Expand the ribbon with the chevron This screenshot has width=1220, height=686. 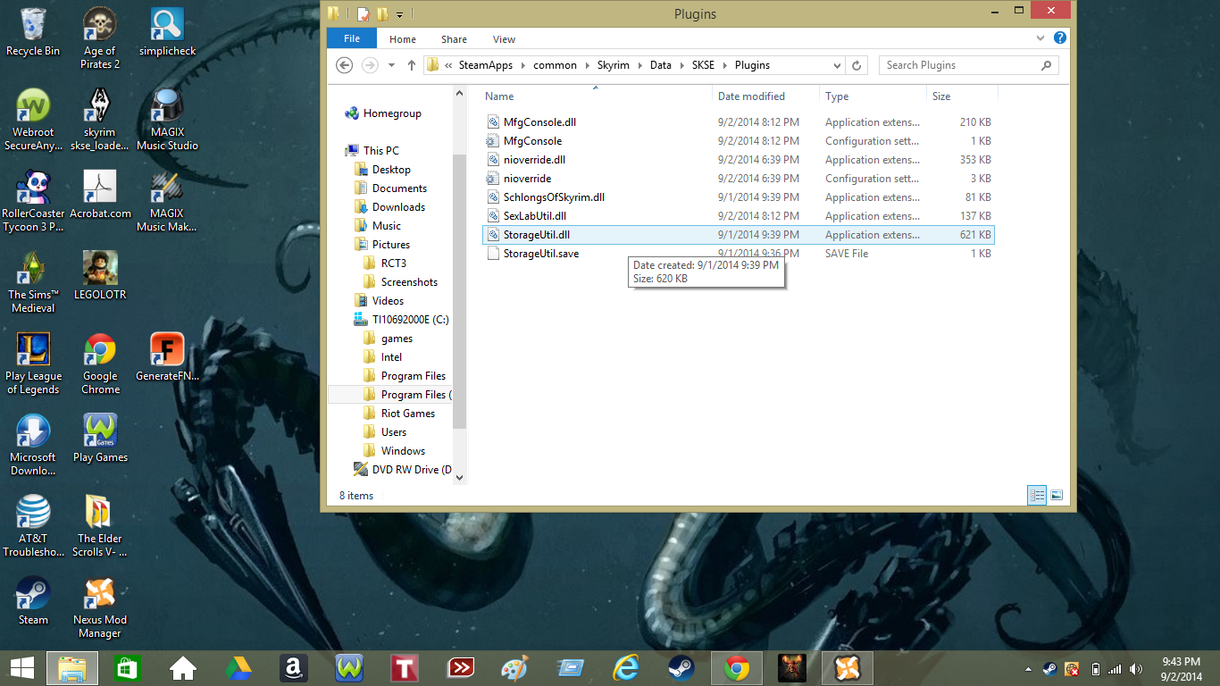(1040, 38)
